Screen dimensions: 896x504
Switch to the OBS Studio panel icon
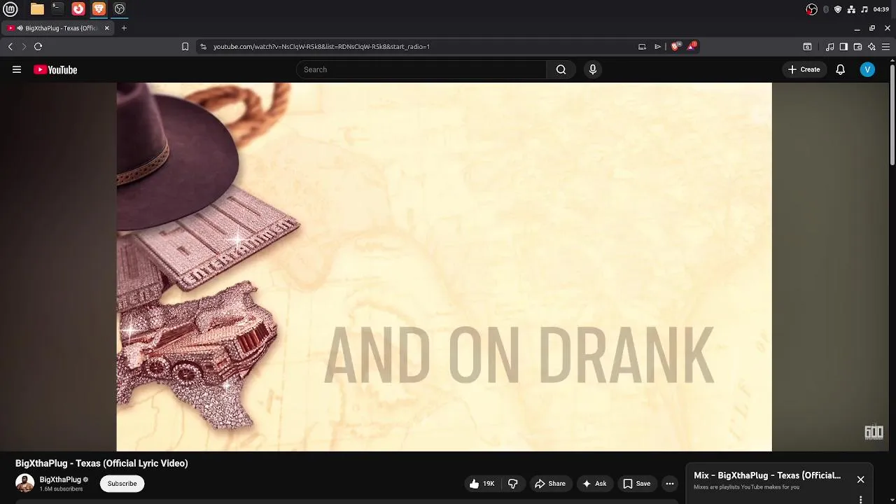click(x=120, y=9)
